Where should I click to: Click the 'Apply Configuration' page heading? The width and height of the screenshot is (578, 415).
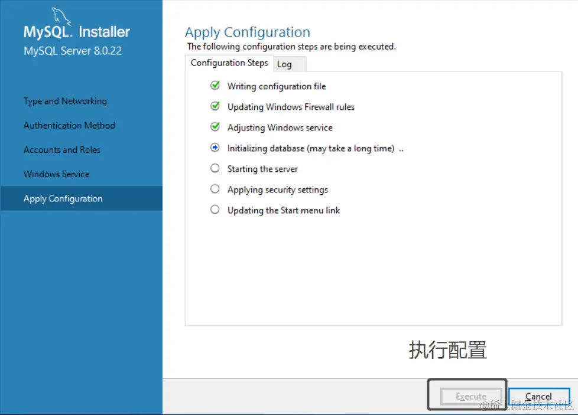click(248, 32)
